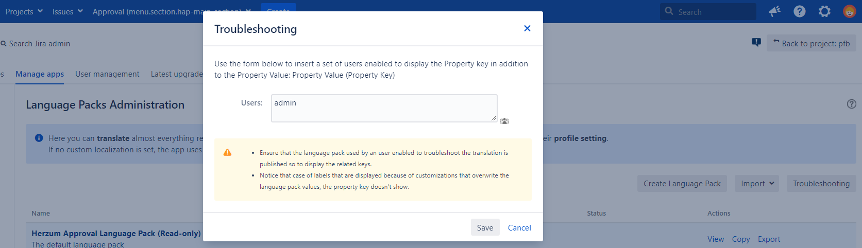The image size is (862, 248).
Task: Click the magnifier icon in top search box
Action: coord(669,11)
